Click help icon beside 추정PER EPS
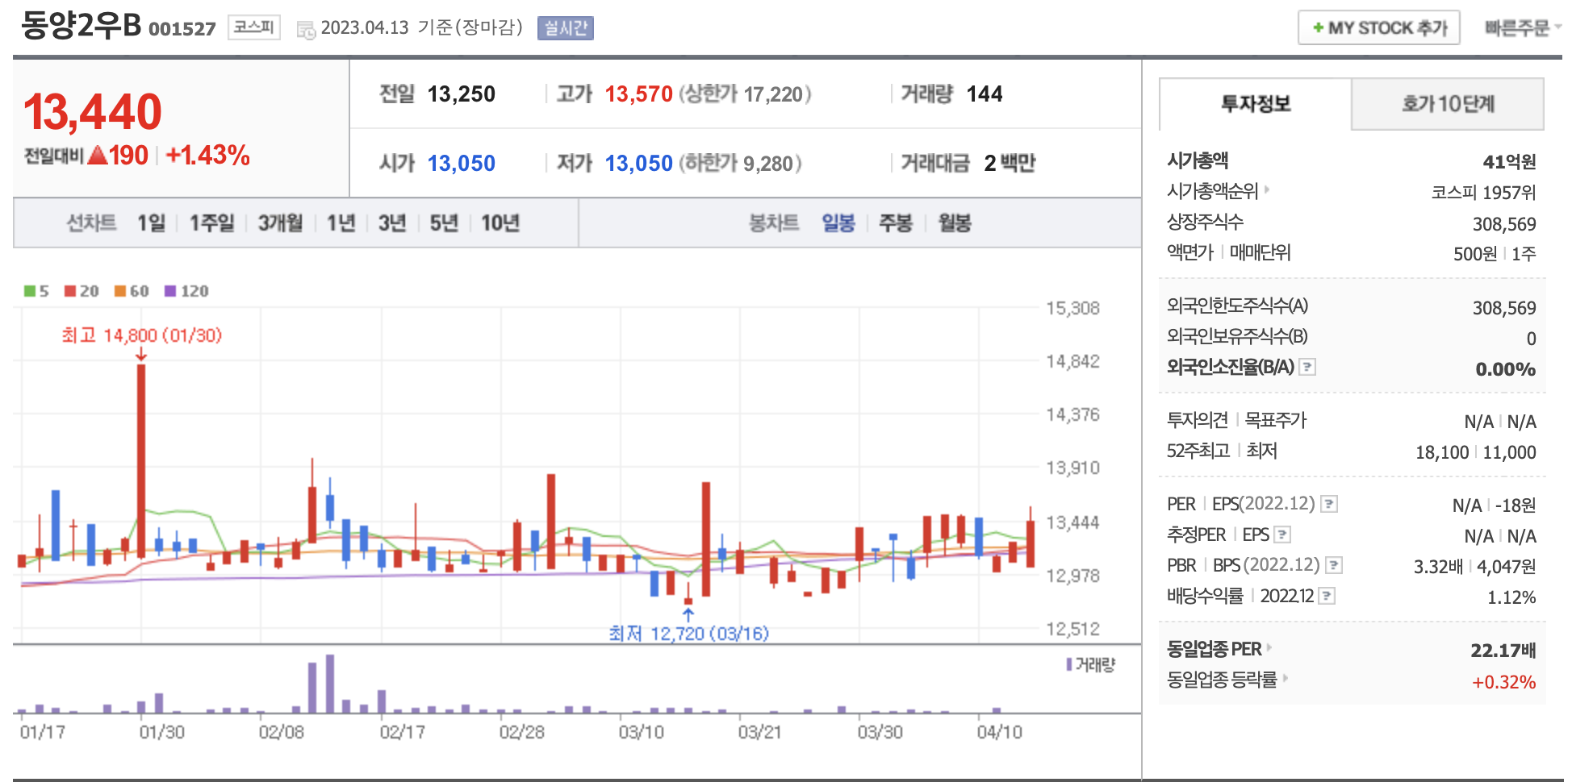 point(1282,535)
